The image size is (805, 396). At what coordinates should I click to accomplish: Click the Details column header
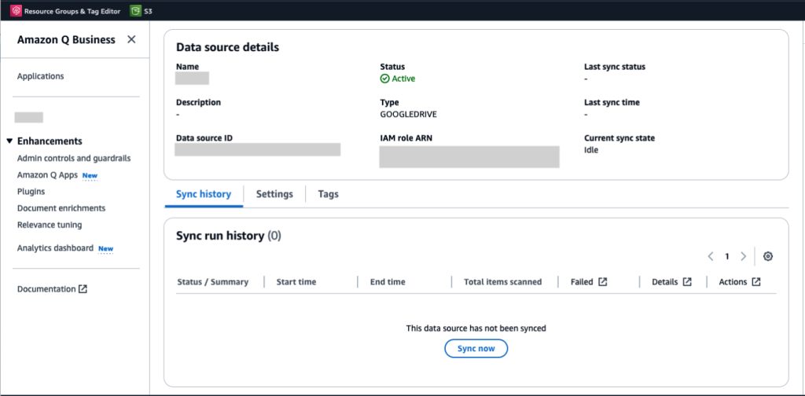665,281
